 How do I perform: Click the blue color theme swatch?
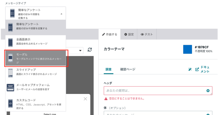187,49
